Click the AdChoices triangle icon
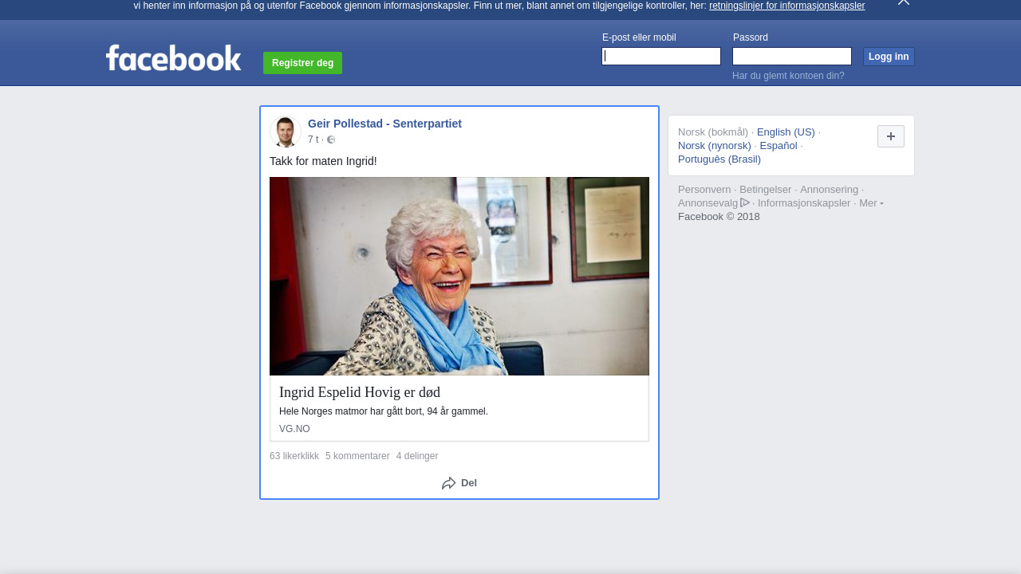The width and height of the screenshot is (1021, 574). tap(745, 202)
